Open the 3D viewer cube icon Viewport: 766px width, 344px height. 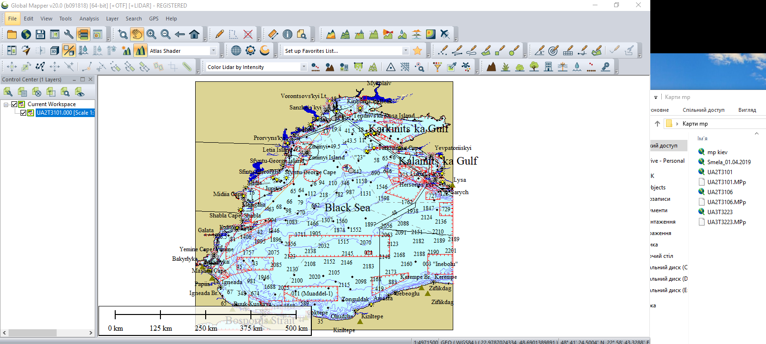point(55,50)
